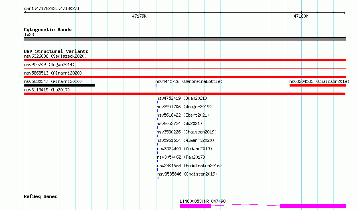
Task: Click the ruler's left arrowhead
Action: pyautogui.click(x=25, y=12)
